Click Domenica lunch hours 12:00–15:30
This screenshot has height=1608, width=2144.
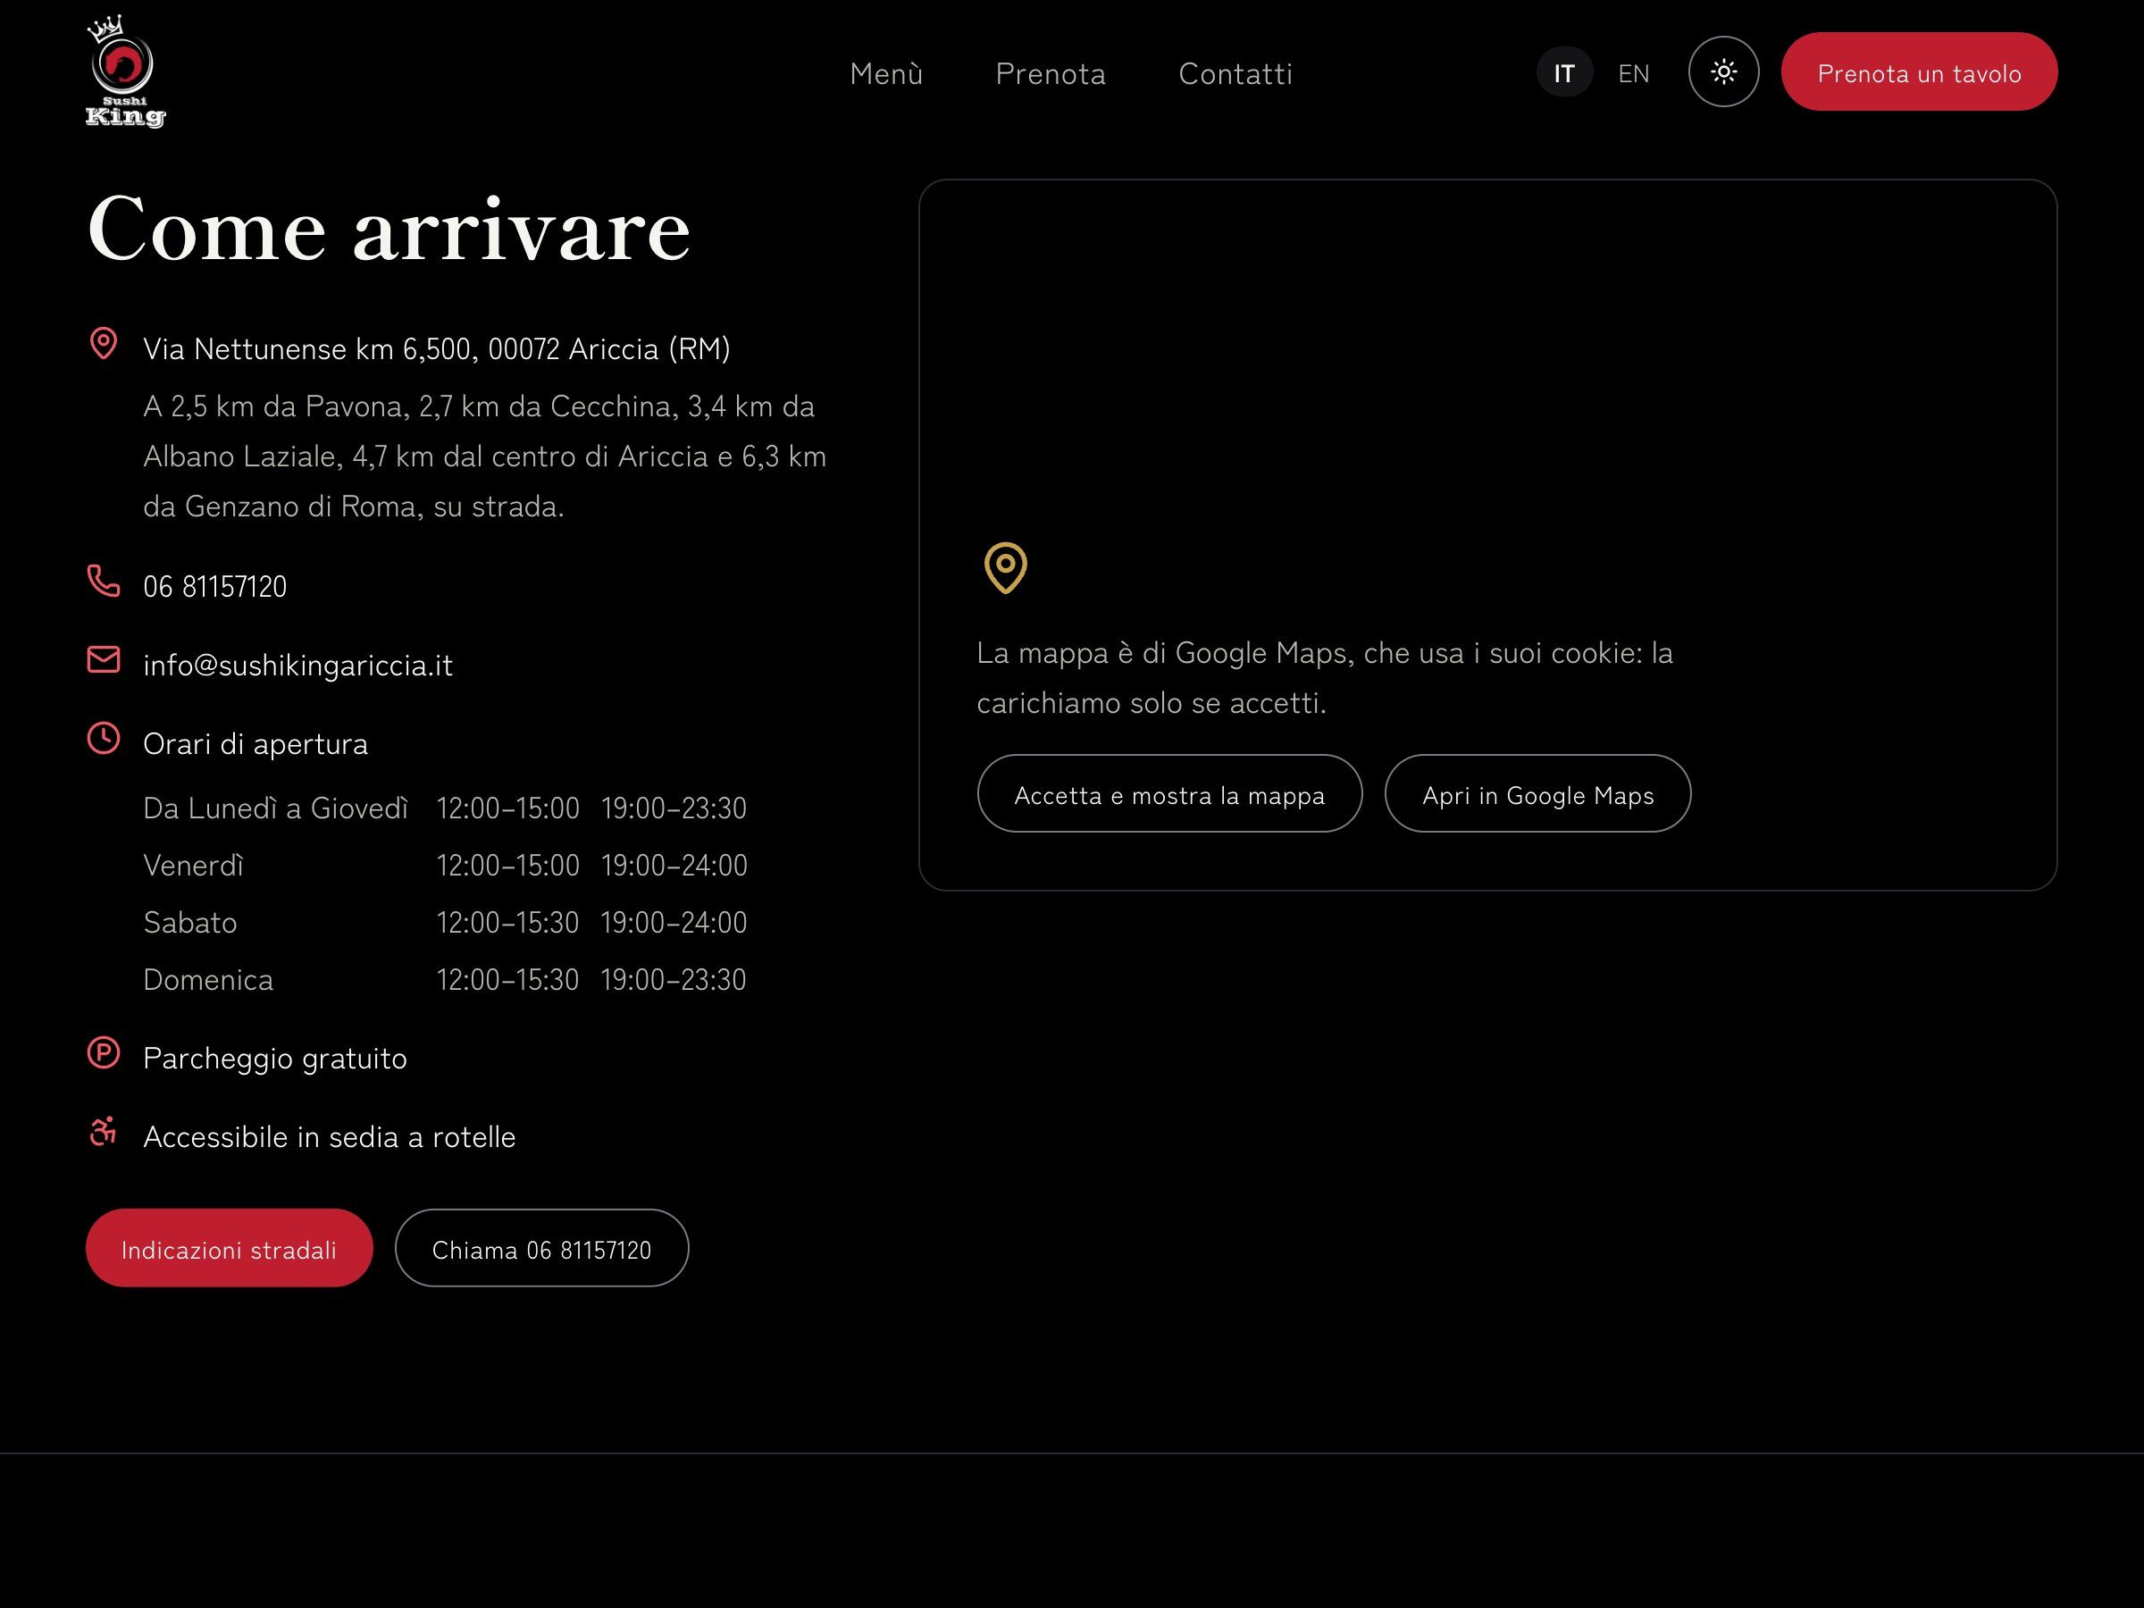point(508,980)
